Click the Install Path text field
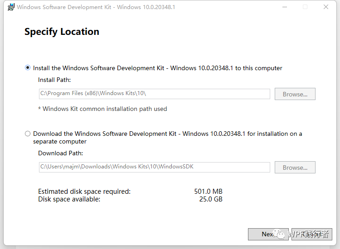The height and width of the screenshot is (249, 340). 155,94
